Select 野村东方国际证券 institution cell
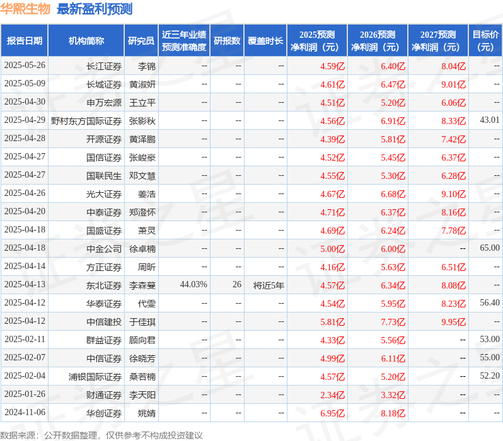The image size is (503, 441). tap(86, 121)
